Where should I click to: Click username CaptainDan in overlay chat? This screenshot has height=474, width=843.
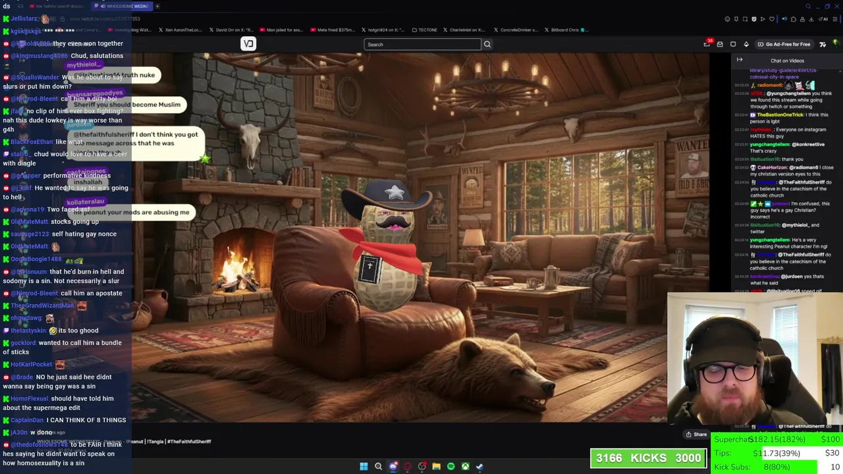[x=27, y=420]
